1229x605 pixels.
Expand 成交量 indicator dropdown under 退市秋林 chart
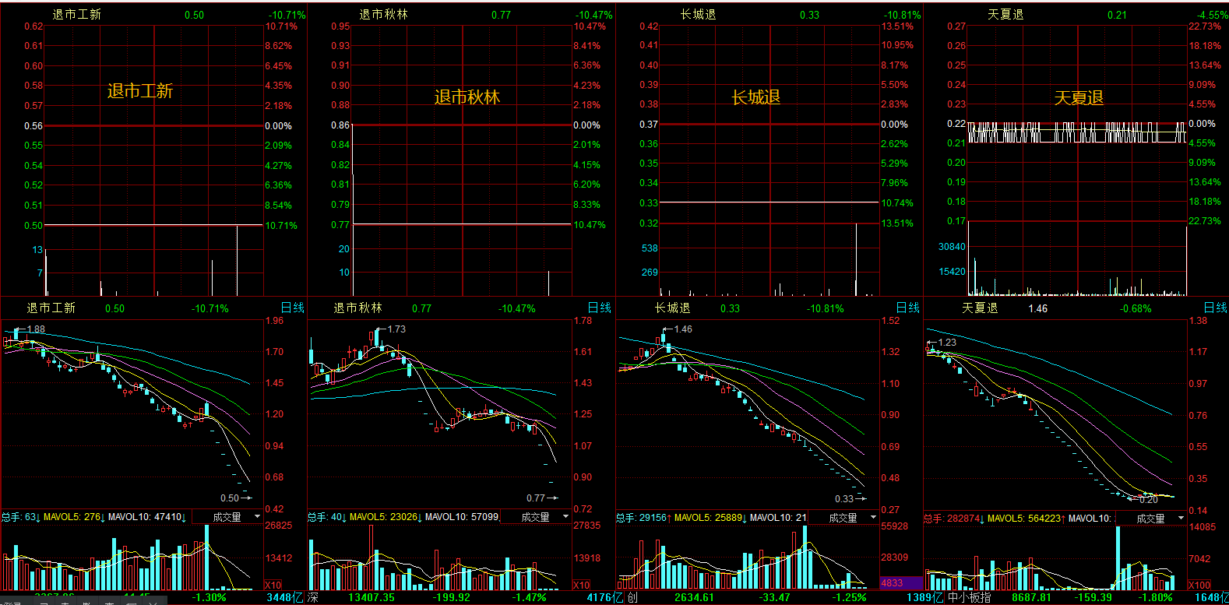[x=565, y=516]
